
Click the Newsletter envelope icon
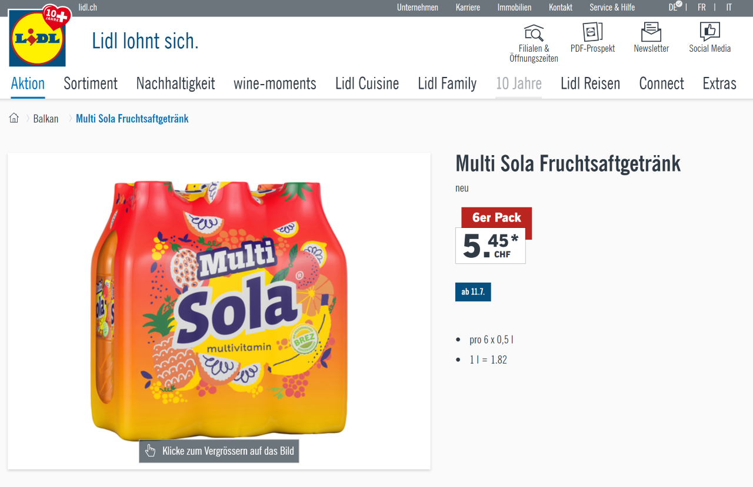651,32
